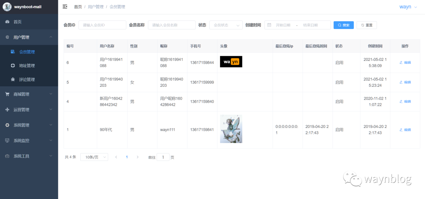This screenshot has height=199, width=425.
Task: Click the 编辑 link for member 5
Action: click(405, 82)
